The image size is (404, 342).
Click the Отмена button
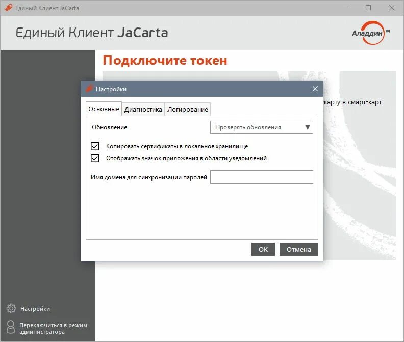point(299,249)
